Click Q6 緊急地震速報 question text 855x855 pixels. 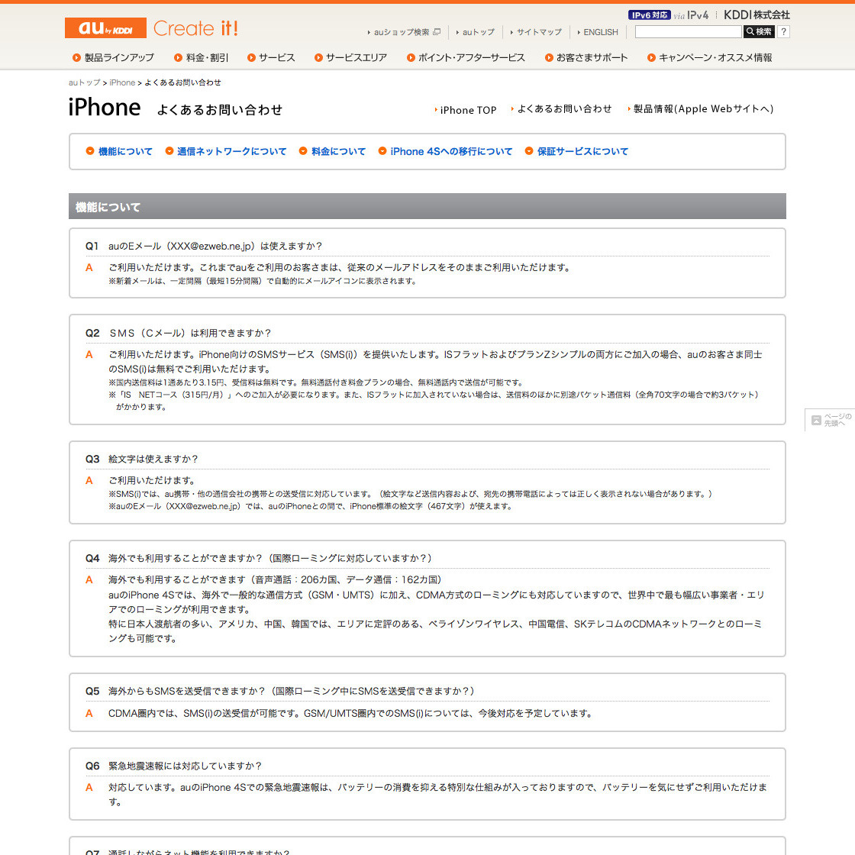[x=185, y=766]
